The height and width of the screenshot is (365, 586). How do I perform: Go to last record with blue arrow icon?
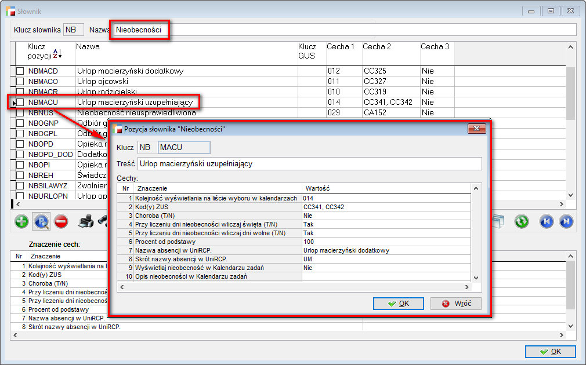[566, 221]
